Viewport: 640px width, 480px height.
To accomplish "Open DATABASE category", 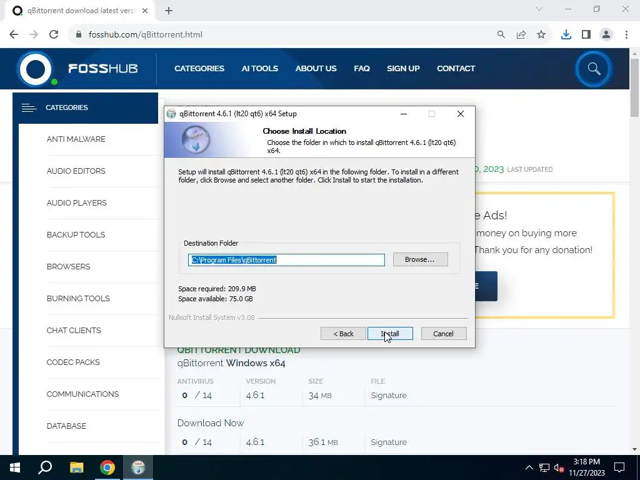I will point(66,426).
